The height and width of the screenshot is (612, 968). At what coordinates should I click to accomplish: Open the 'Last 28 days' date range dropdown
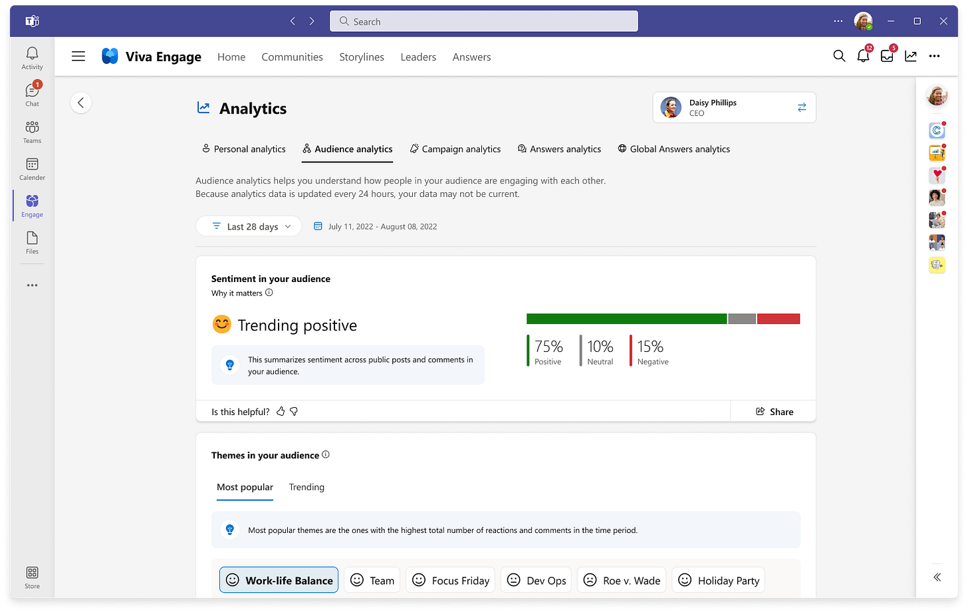point(249,226)
